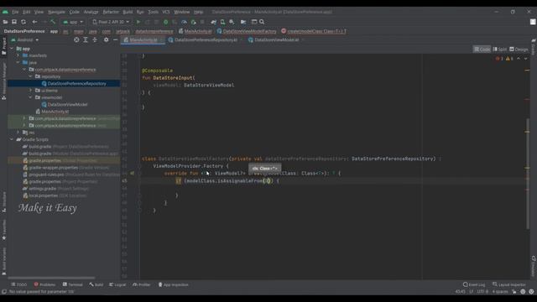Click the editor vertical scrollbar
Image resolution: width=537 pixels, height=302 pixels.
[x=528, y=174]
